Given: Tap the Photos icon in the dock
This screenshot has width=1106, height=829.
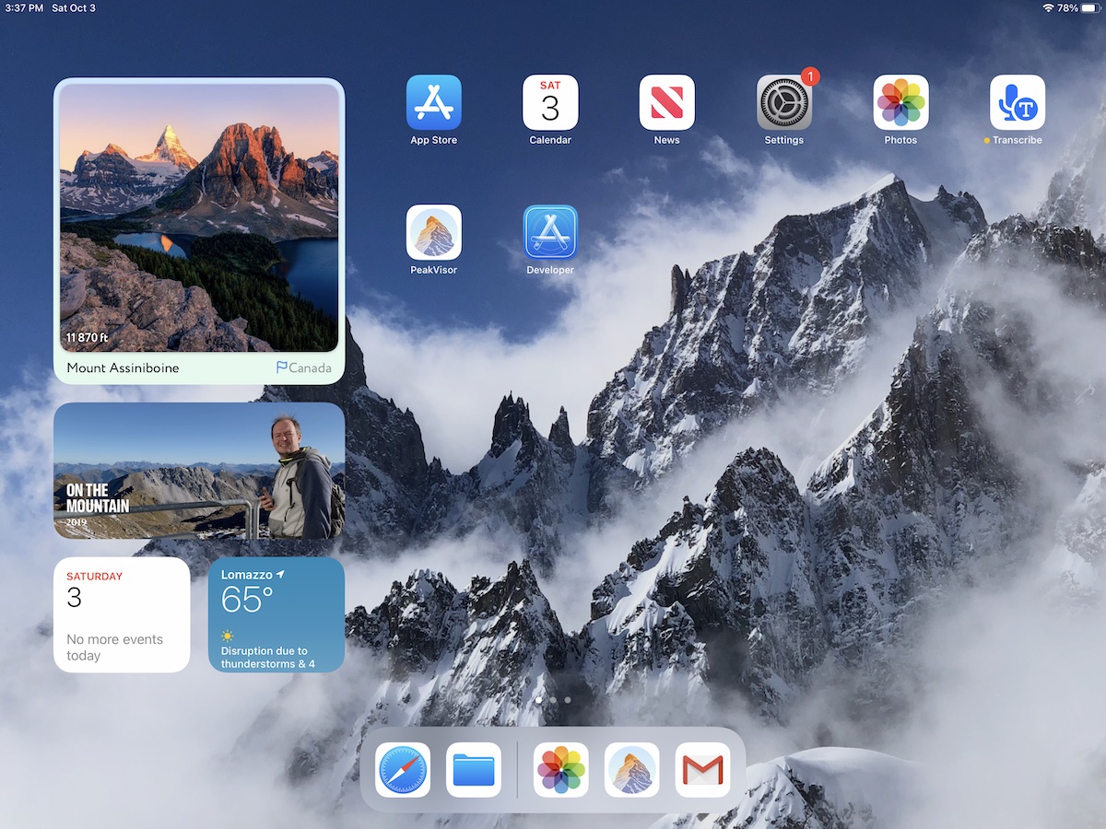Looking at the screenshot, I should 560,769.
